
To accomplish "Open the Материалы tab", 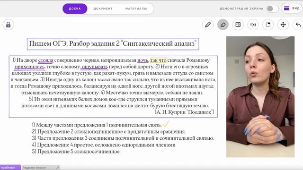I will (x=136, y=8).
